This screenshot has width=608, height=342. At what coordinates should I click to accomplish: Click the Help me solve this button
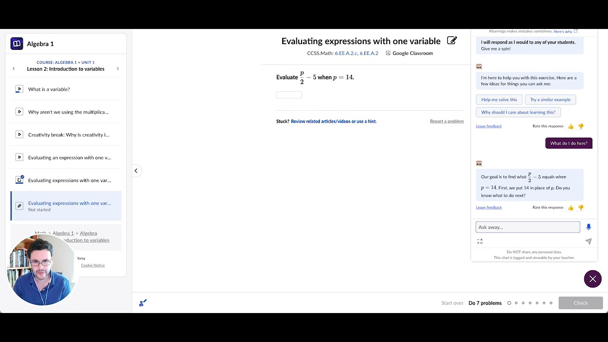pyautogui.click(x=499, y=99)
